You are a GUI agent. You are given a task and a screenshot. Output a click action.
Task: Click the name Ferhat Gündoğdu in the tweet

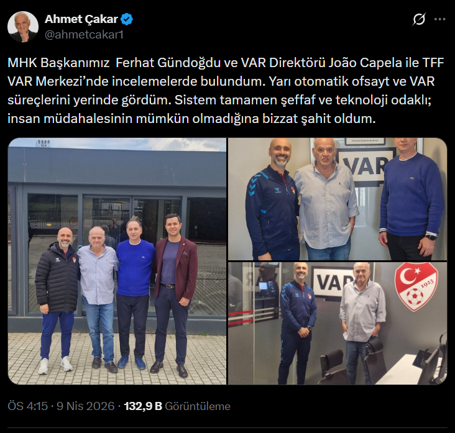(168, 63)
